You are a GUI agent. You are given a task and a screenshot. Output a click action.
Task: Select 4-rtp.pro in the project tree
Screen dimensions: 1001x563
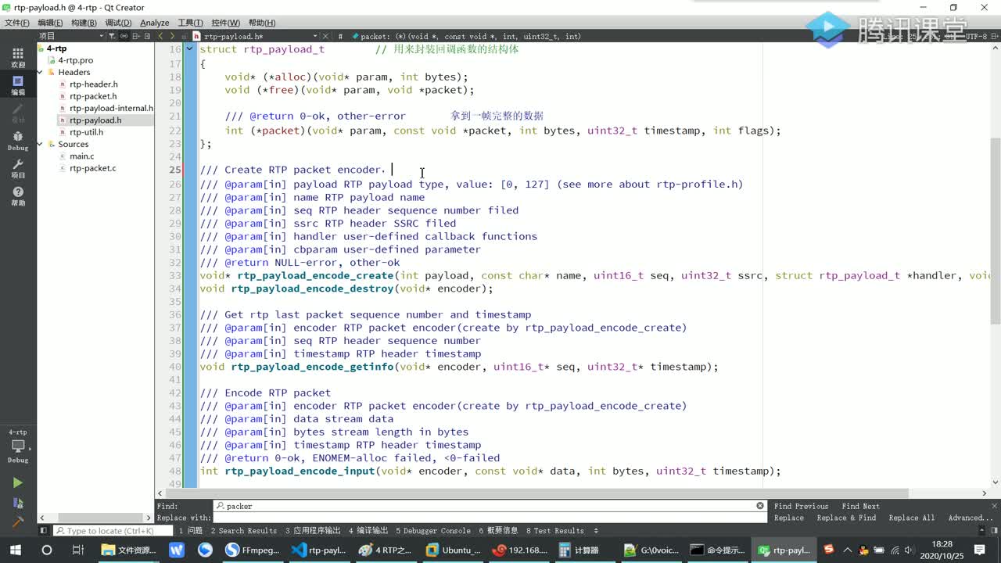pos(75,60)
